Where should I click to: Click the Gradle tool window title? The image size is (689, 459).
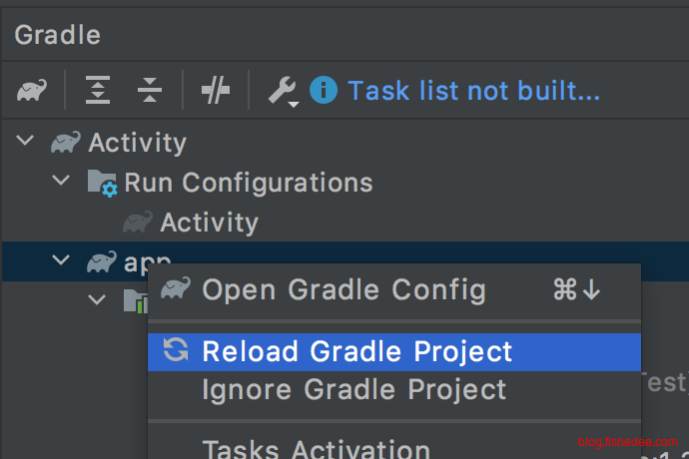58,35
